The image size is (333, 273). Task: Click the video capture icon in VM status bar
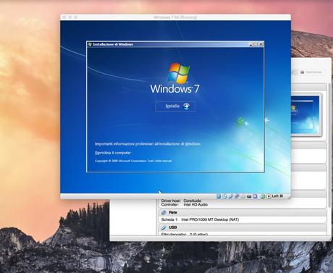coord(249,196)
